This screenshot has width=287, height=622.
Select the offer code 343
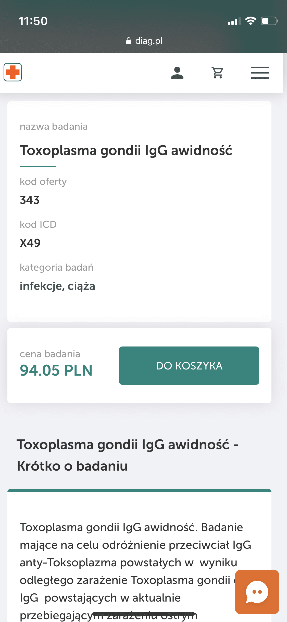coord(30,200)
